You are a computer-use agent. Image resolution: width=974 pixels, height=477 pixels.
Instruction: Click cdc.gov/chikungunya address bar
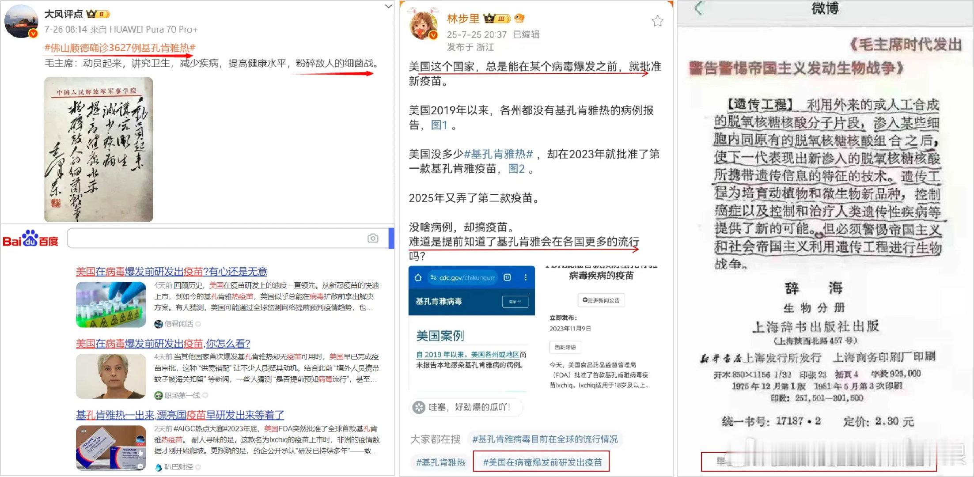[462, 277]
